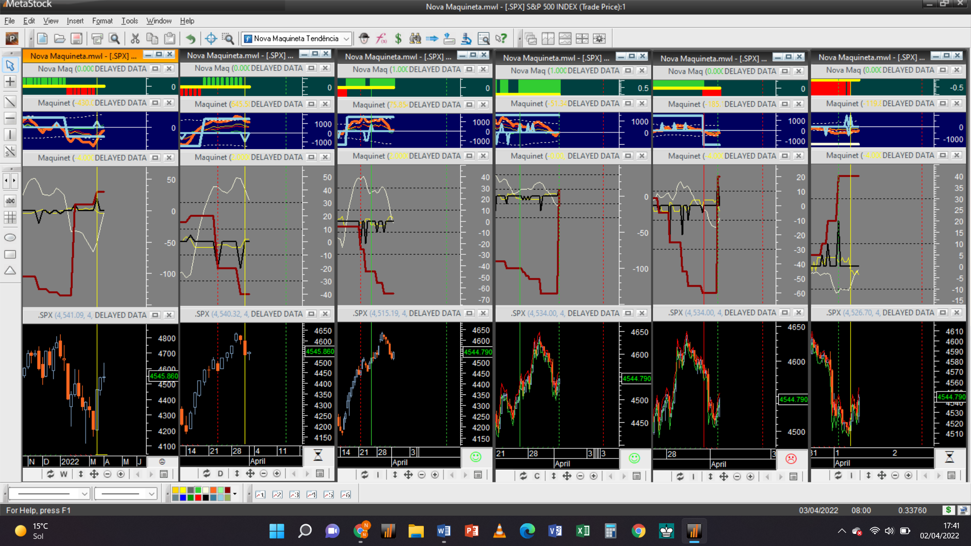The image size is (971, 546).
Task: Zoom in on the weekly SPX chart
Action: (x=120, y=474)
